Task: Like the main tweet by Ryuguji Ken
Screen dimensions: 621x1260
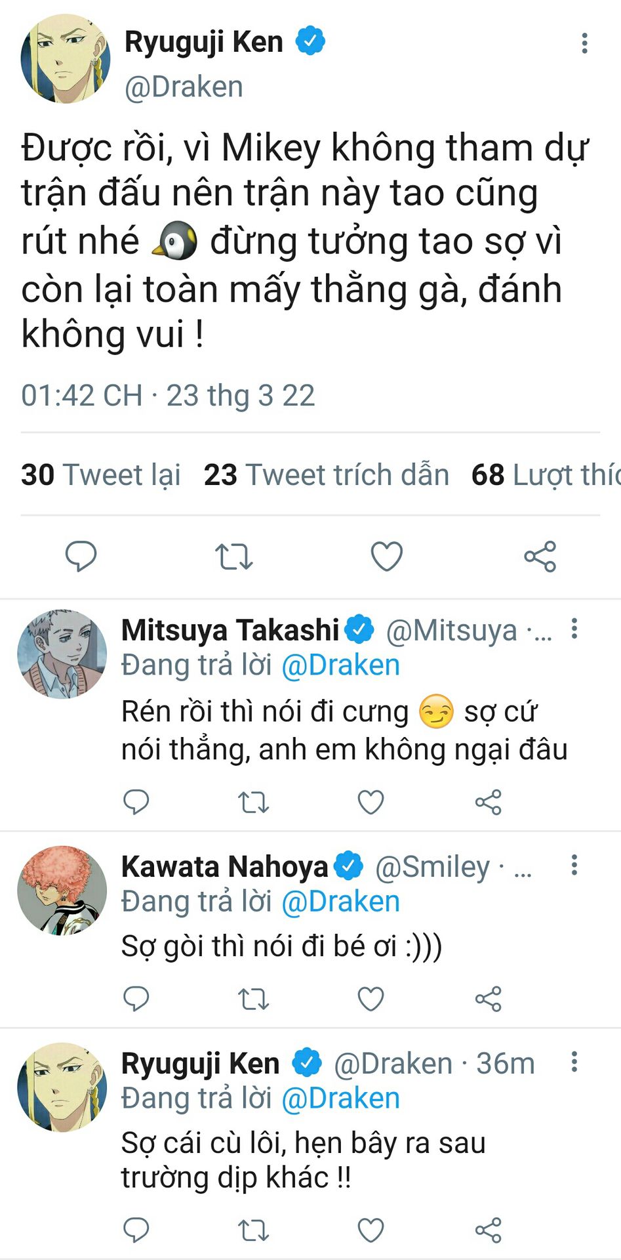Action: click(386, 556)
